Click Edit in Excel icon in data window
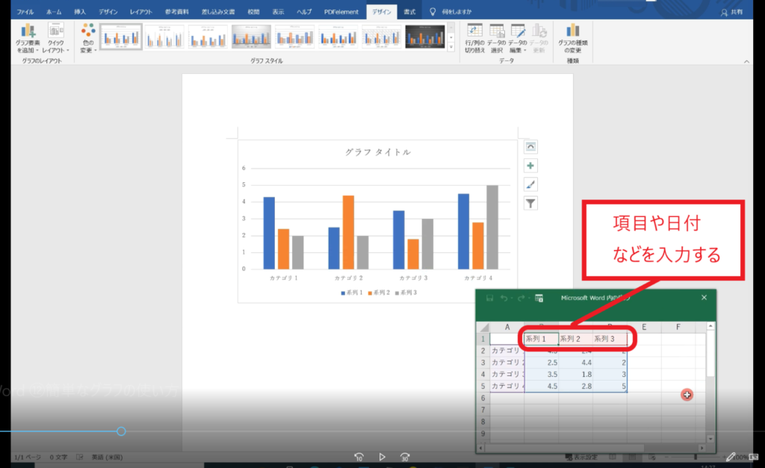 click(x=539, y=298)
